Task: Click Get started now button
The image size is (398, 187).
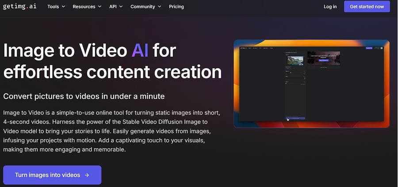Action: (367, 7)
